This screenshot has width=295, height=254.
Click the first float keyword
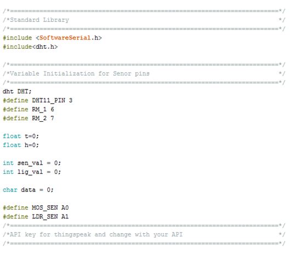point(12,136)
